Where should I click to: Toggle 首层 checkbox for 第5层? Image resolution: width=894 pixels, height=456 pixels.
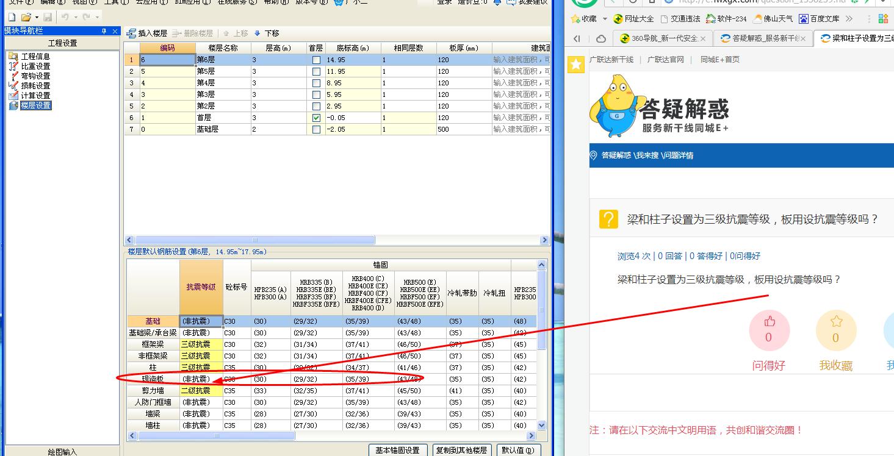(316, 71)
